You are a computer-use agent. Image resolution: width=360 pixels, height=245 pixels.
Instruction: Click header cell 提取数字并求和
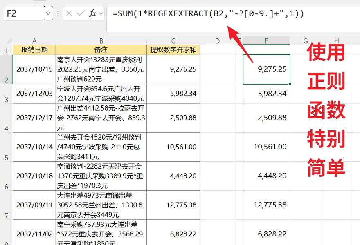173,50
